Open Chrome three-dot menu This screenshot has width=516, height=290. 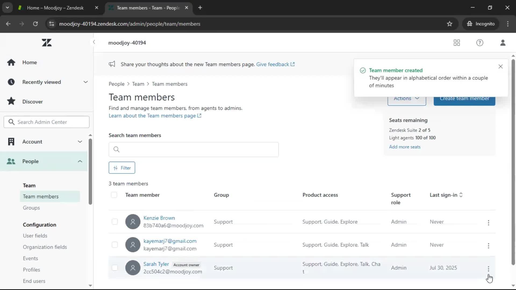508,24
